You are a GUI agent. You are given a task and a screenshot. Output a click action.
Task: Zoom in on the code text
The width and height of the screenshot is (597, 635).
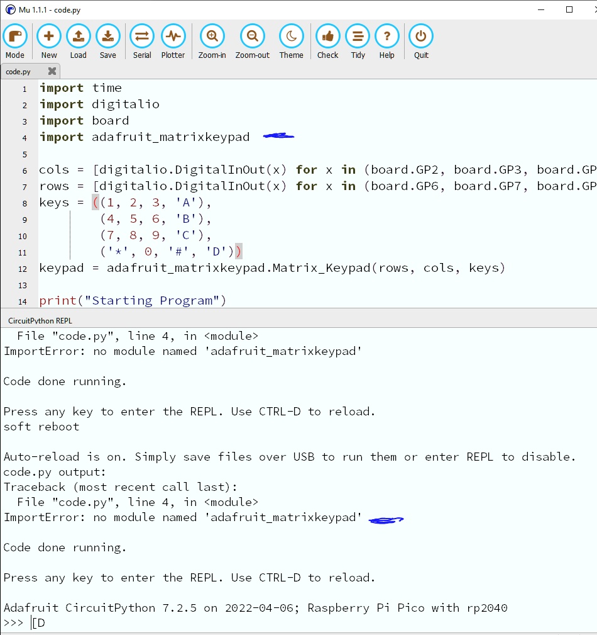click(x=212, y=36)
